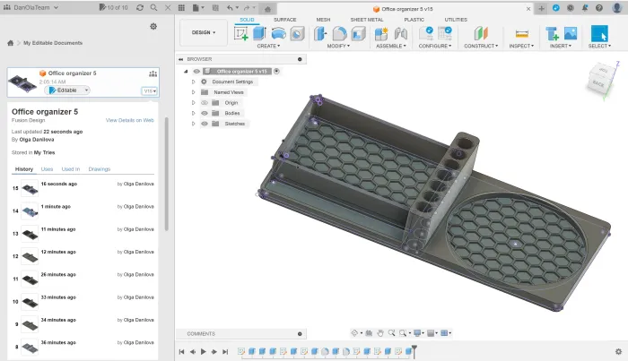Click the Press Pull tool in Modify
The image size is (628, 361).
(x=321, y=33)
